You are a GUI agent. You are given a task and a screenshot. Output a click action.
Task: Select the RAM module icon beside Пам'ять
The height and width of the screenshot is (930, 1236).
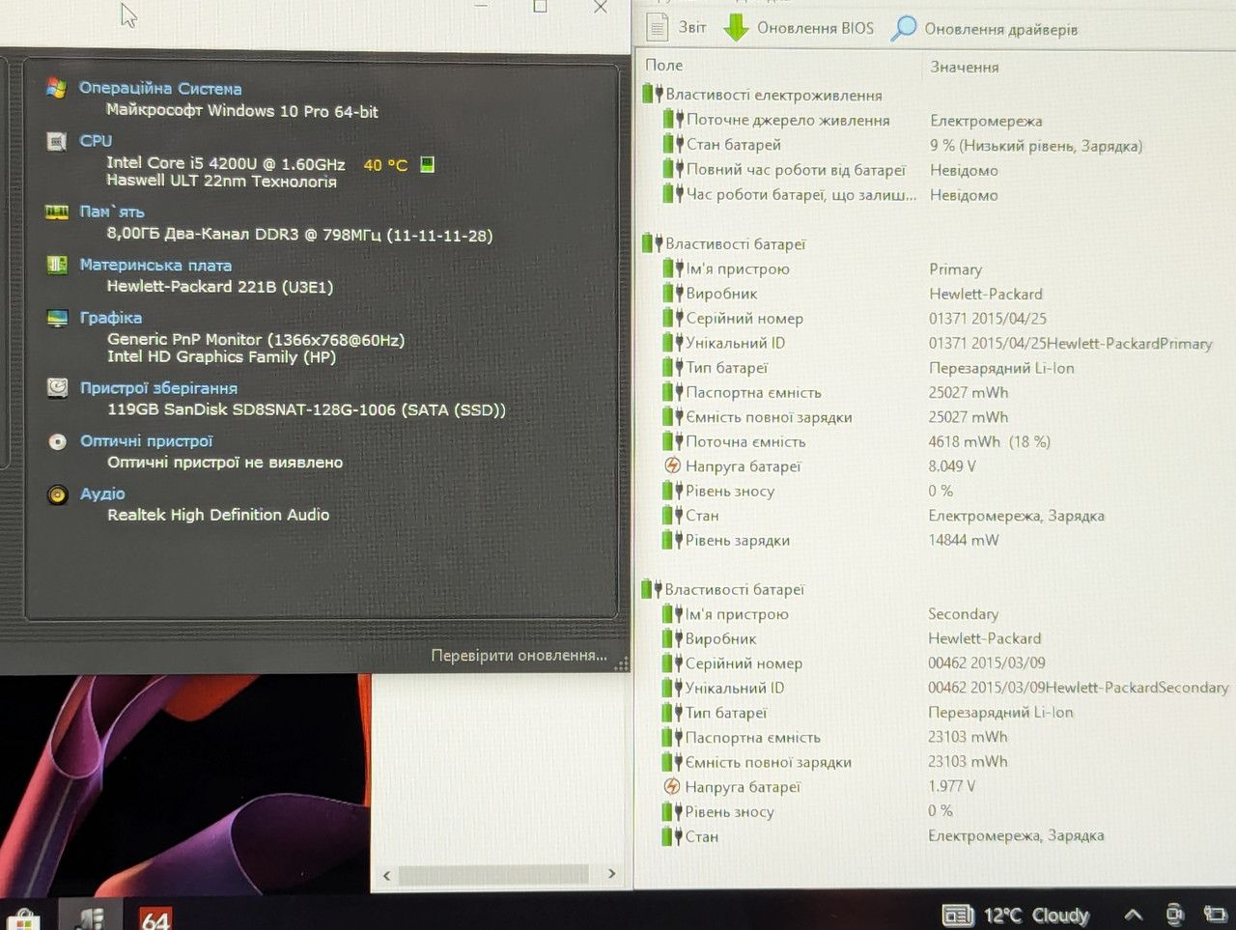point(57,211)
